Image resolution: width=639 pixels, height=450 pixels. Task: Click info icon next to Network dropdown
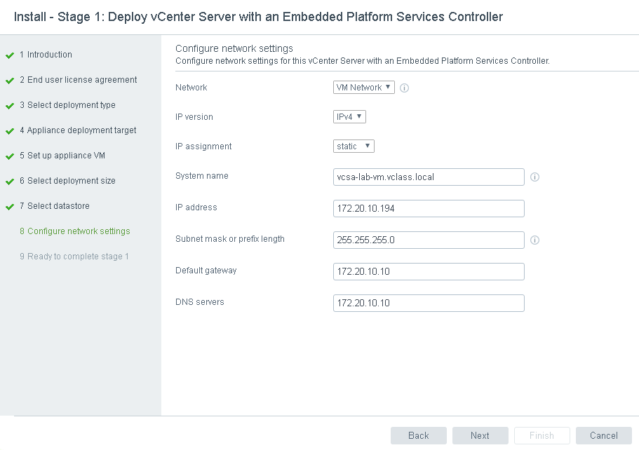[405, 88]
